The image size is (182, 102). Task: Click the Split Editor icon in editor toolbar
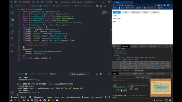pos(105,6)
